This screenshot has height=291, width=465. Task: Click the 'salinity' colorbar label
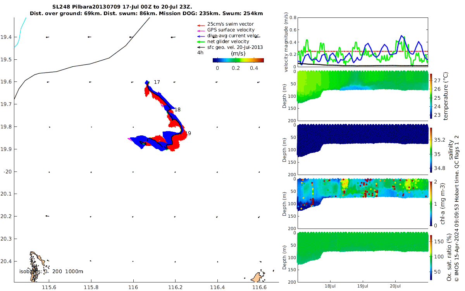(450, 149)
